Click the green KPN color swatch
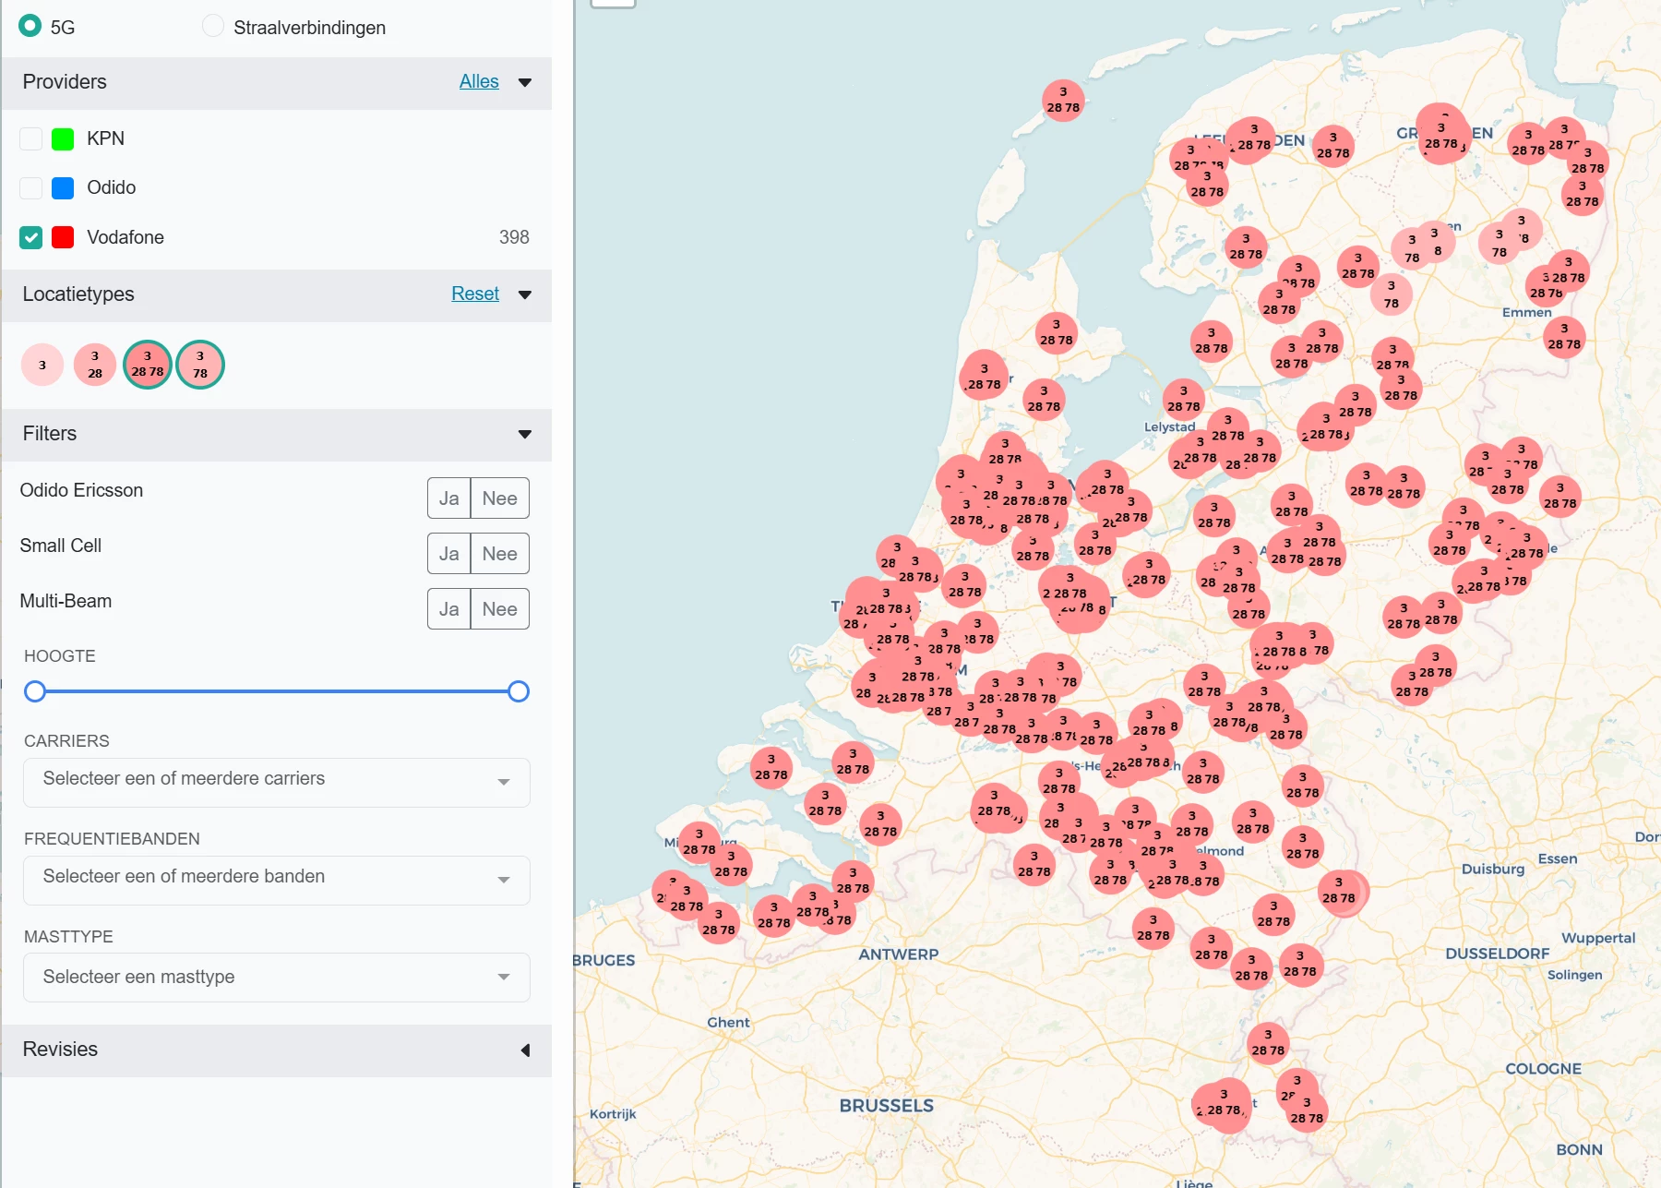This screenshot has width=1661, height=1188. pyautogui.click(x=63, y=138)
